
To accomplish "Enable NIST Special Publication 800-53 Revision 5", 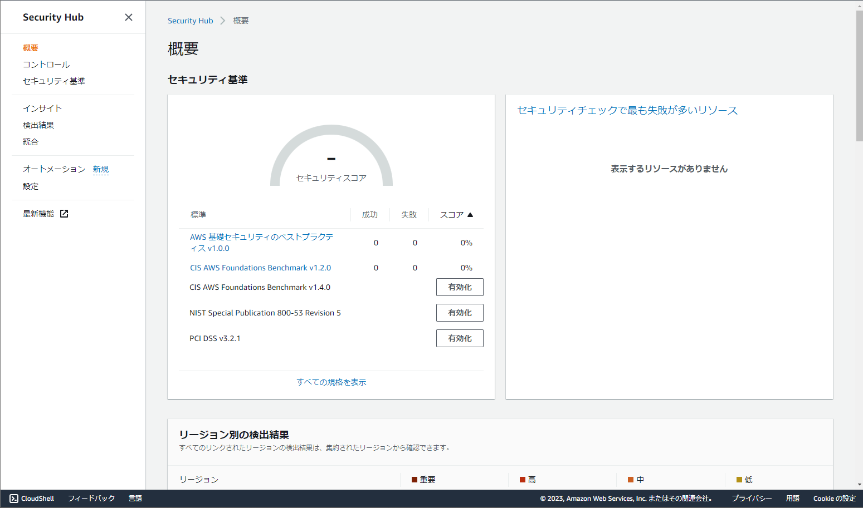I will 460,313.
